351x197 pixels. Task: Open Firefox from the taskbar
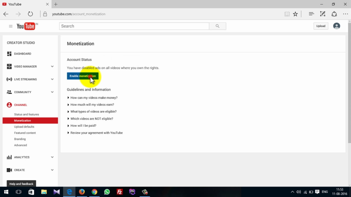click(82, 192)
